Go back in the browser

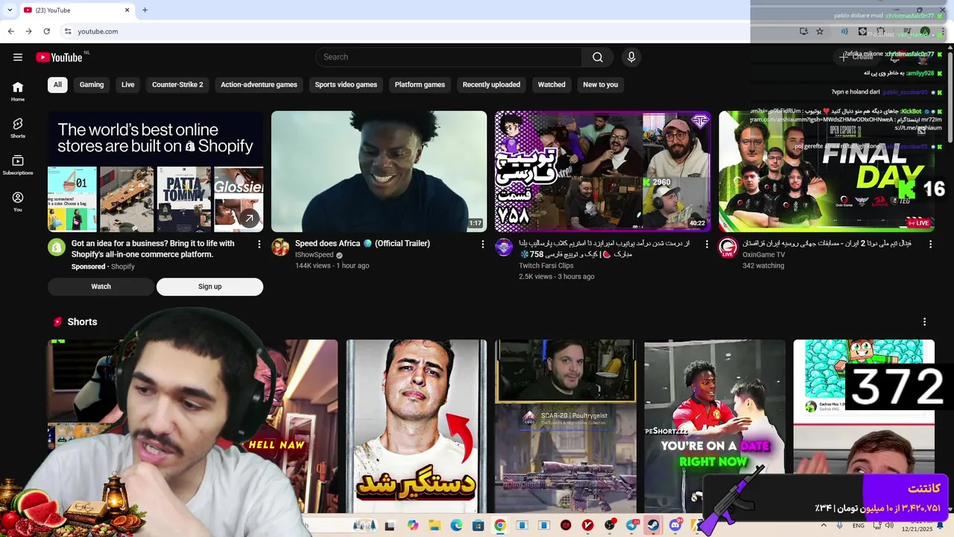coord(10,31)
